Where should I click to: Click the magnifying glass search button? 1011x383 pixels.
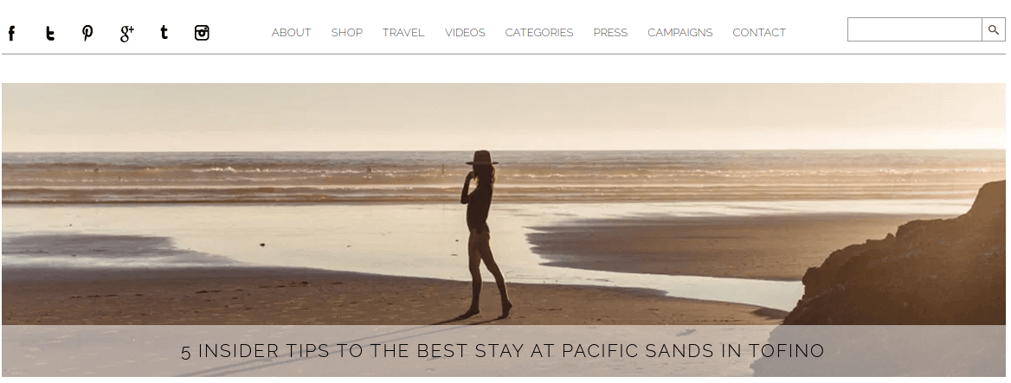click(993, 29)
